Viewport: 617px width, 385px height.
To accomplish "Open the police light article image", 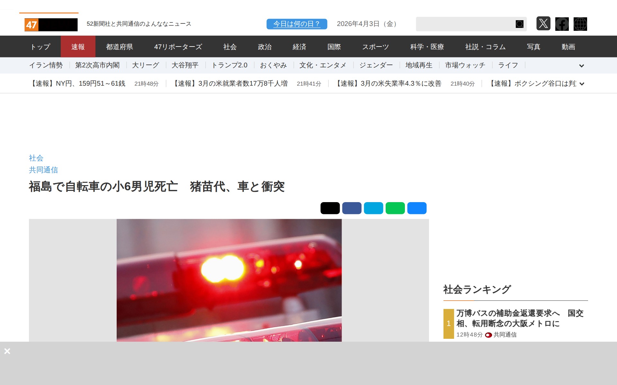I will (229, 280).
